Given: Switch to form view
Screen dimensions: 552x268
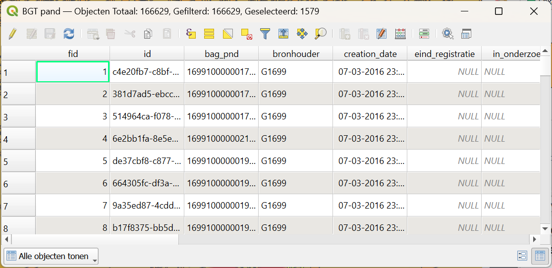Looking at the screenshot, I should (522, 256).
